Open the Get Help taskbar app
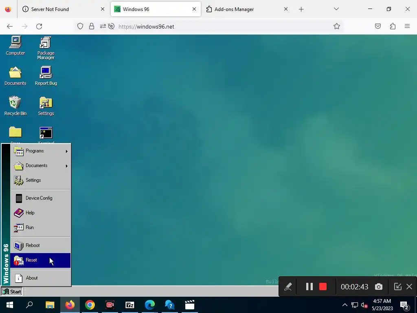Viewport: 417px width, 313px height. pos(170,305)
